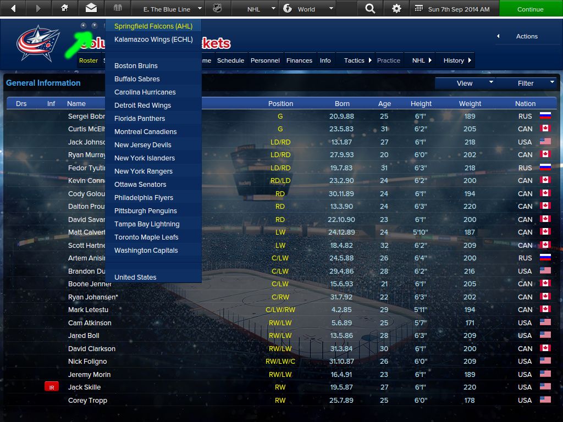This screenshot has height=422, width=563.
Task: Click the IR injury badge for Jack Skille
Action: [x=51, y=387]
